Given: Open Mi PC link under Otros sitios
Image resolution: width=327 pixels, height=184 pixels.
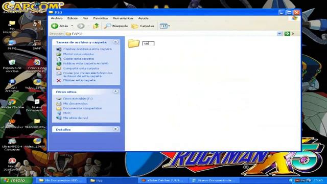Looking at the screenshot, I should click(x=67, y=113).
